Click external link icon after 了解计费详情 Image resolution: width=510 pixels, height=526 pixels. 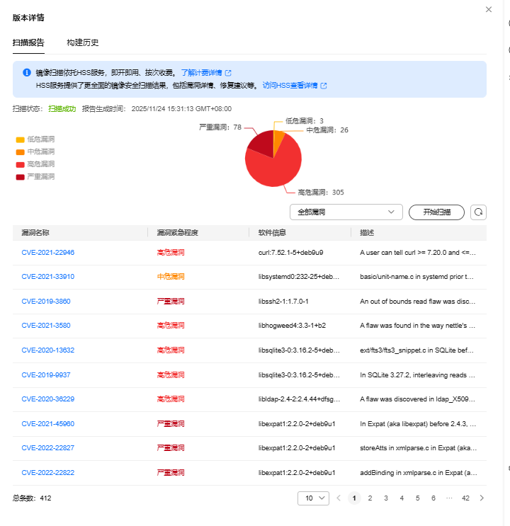pos(228,72)
